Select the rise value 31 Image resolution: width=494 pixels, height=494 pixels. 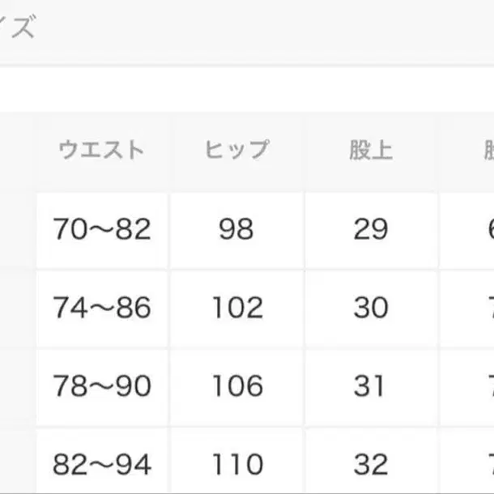tap(371, 386)
